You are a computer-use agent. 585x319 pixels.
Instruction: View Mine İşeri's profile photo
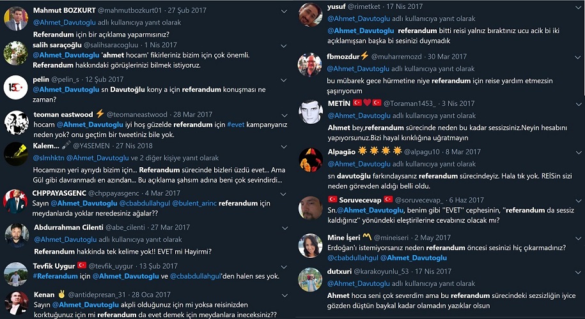click(311, 246)
